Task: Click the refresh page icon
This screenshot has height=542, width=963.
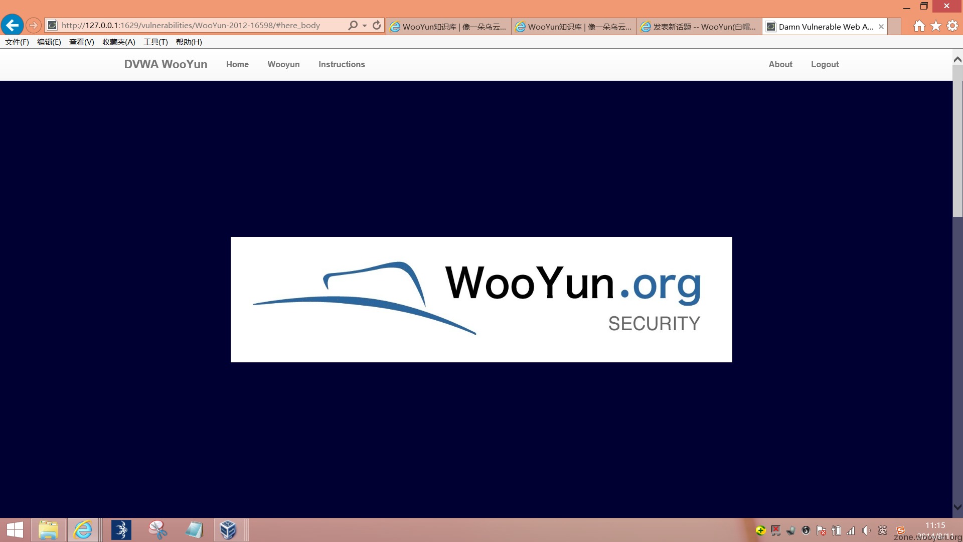Action: point(377,25)
